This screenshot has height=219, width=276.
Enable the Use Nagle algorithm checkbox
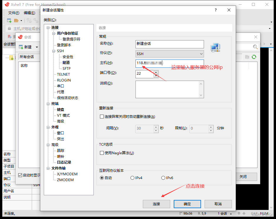[102, 153]
